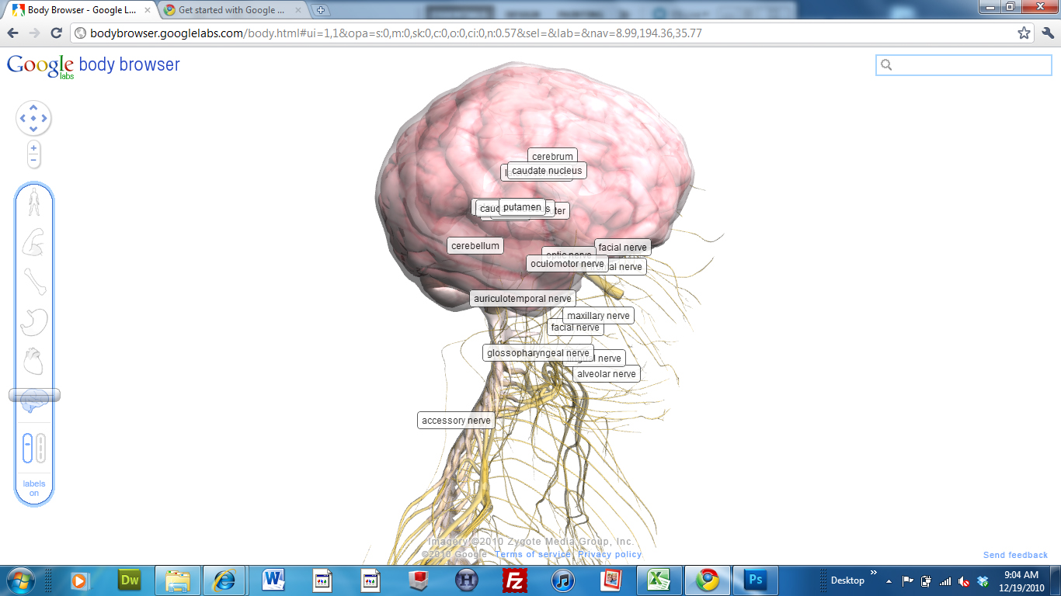Screen dimensions: 1061x596
Task: Click the Body Browser search field
Action: [x=964, y=65]
